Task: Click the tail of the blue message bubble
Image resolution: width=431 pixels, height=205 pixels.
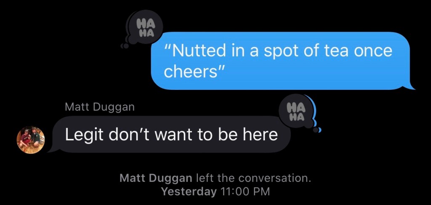Action: pyautogui.click(x=412, y=87)
